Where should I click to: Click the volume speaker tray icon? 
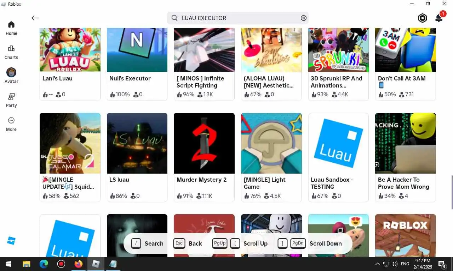(395, 264)
